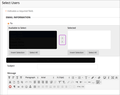Image resolution: width=120 pixels, height=95 pixels.
Task: Toggle strikethrough text formatting
Action: (21, 78)
